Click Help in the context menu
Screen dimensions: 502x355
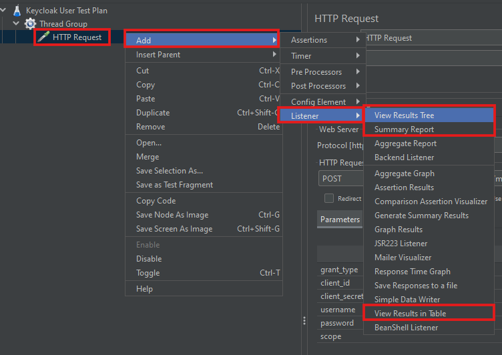tap(202, 289)
